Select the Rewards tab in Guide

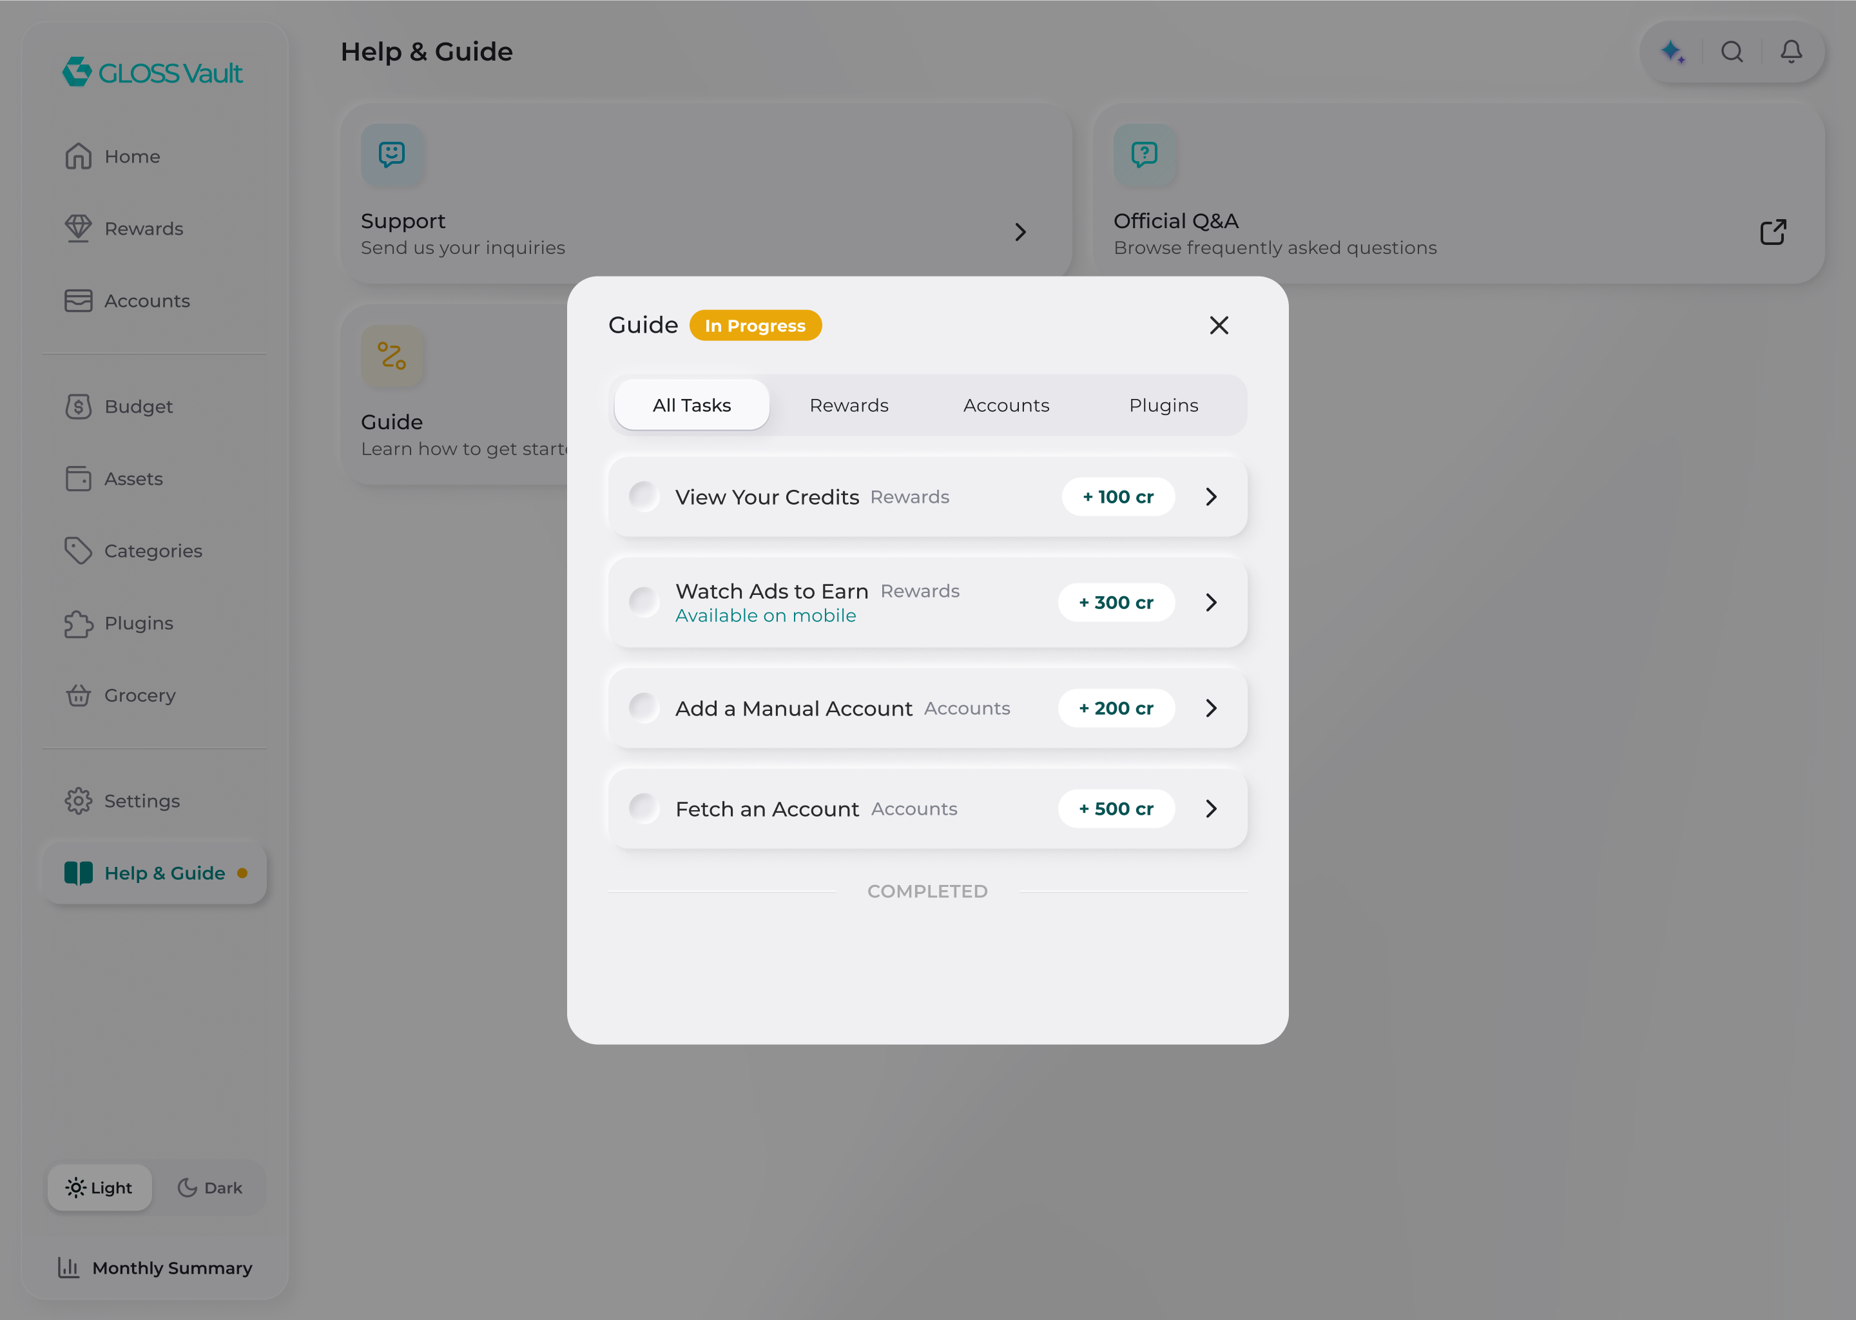coord(849,405)
